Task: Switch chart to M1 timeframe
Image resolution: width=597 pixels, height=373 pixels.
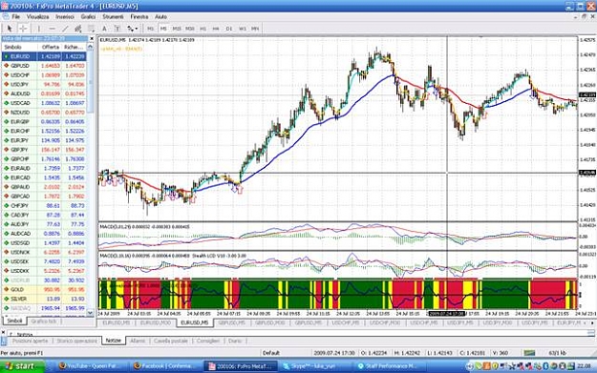Action: (150, 29)
